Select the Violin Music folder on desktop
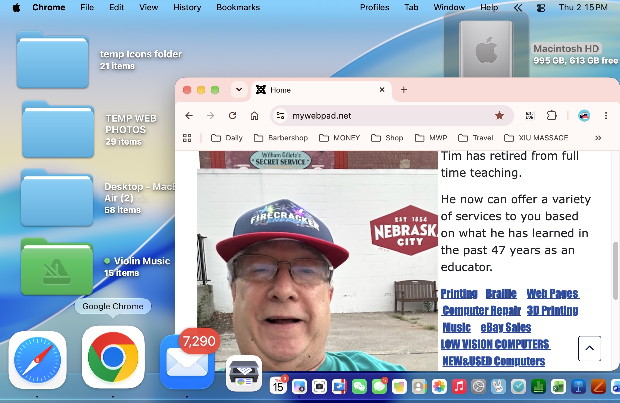 (57, 266)
